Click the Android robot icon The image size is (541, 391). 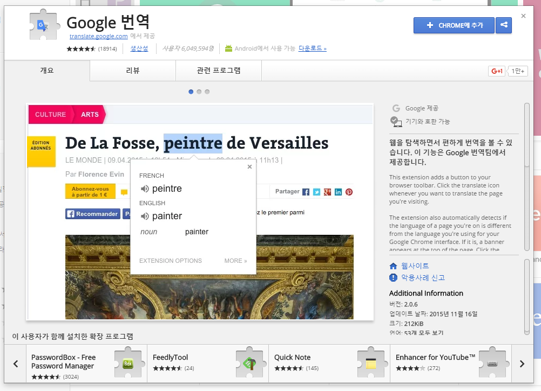tap(228, 48)
